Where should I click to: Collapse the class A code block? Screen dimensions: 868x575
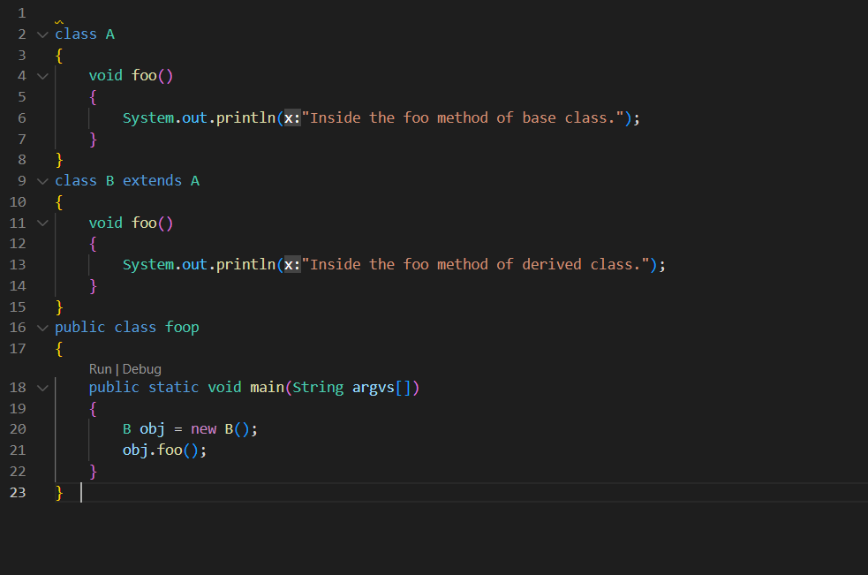pos(42,34)
